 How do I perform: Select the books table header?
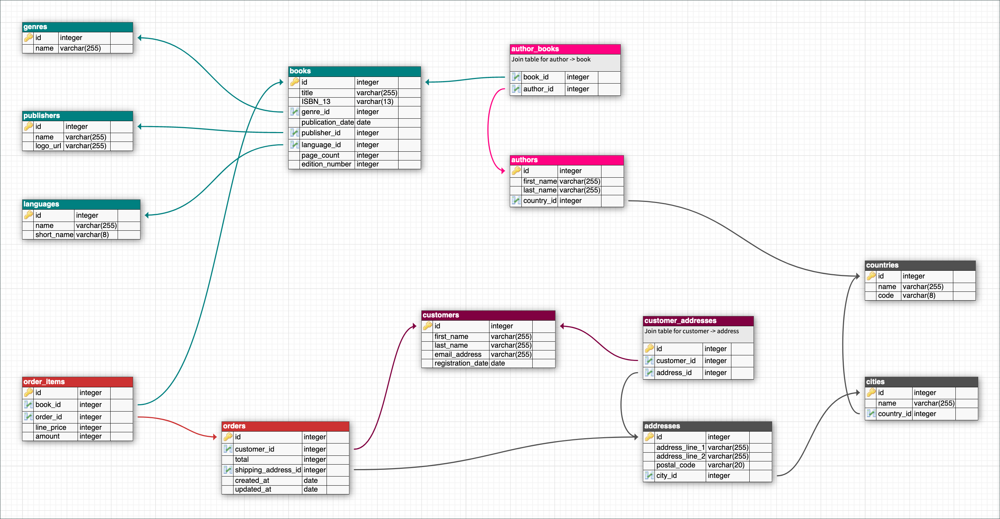click(354, 71)
